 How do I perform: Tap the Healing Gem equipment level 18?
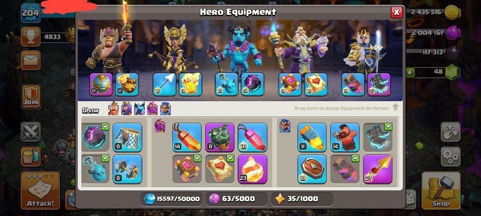pos(253,137)
